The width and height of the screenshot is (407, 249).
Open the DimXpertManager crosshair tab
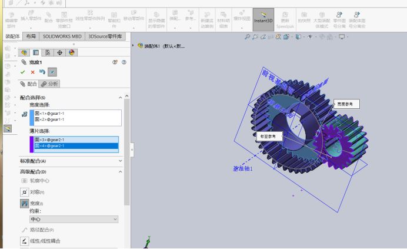click(x=60, y=53)
